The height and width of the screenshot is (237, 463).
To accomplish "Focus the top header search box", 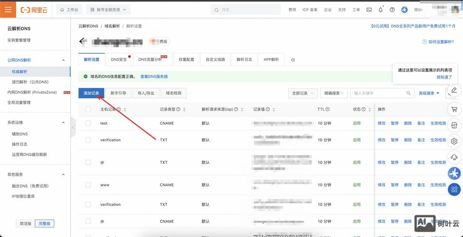I will click(x=246, y=10).
